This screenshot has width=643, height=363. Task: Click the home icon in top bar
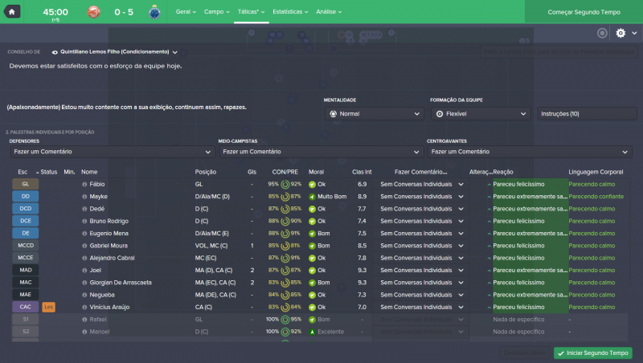[13, 11]
